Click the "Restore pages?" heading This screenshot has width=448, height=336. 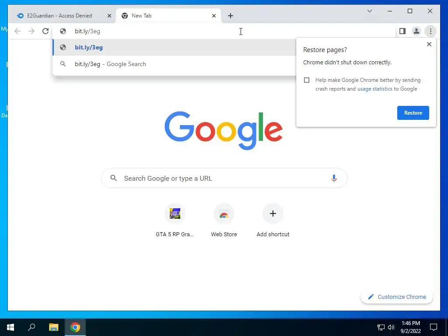325,50
